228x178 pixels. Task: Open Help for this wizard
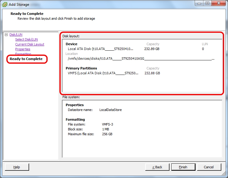point(17,167)
